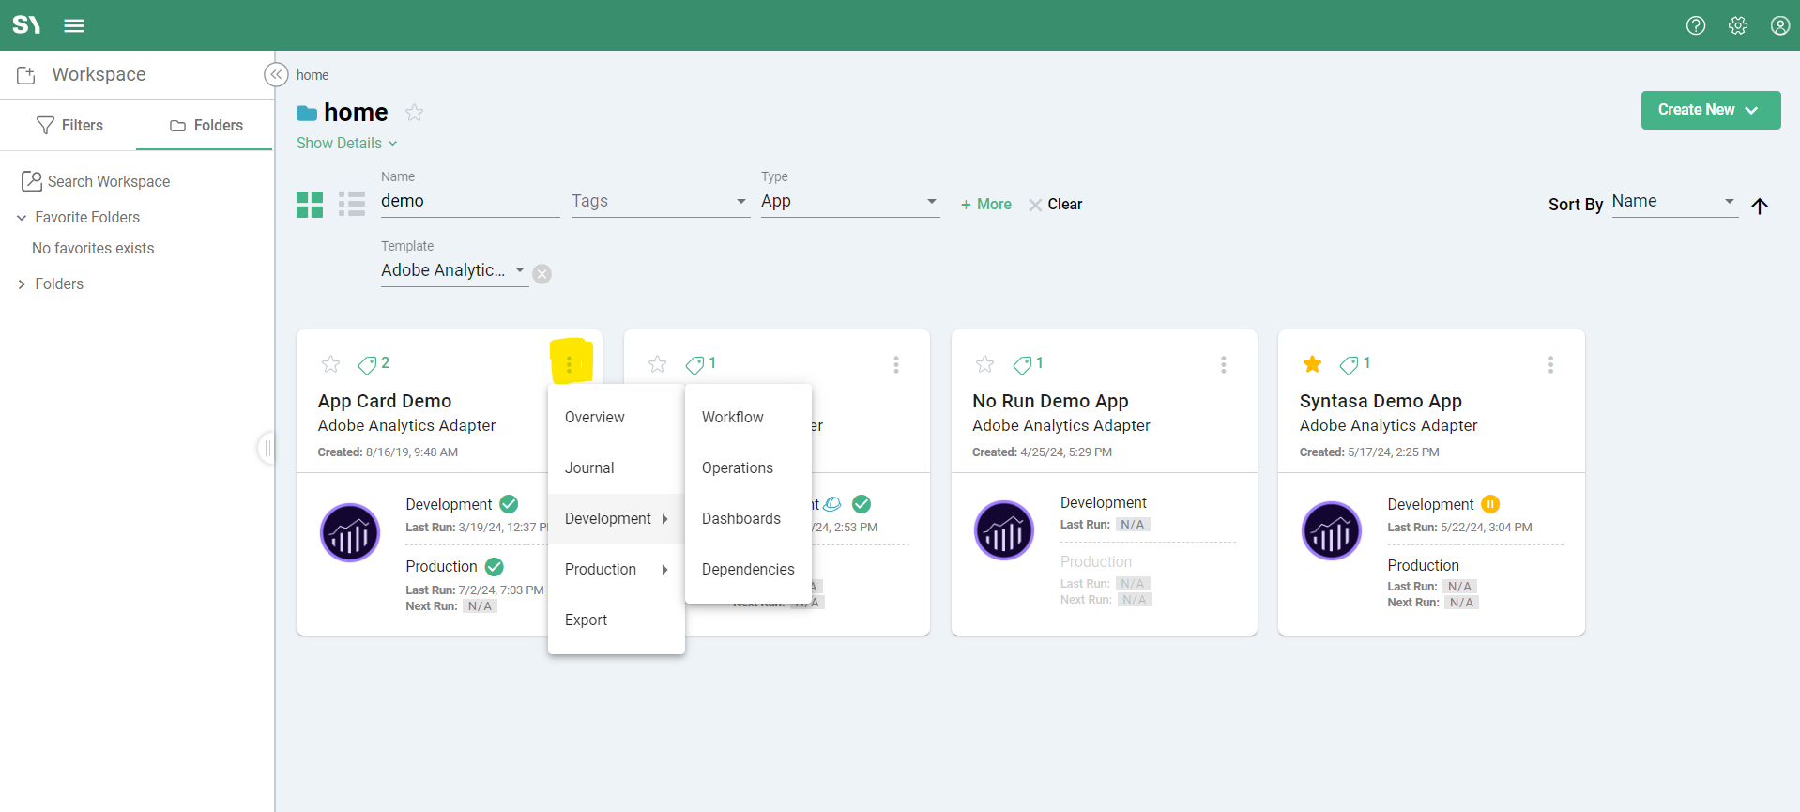
Task: Open the Sort By Name dropdown
Action: (x=1673, y=202)
